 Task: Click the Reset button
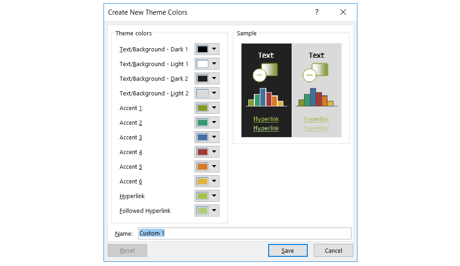[x=127, y=250]
